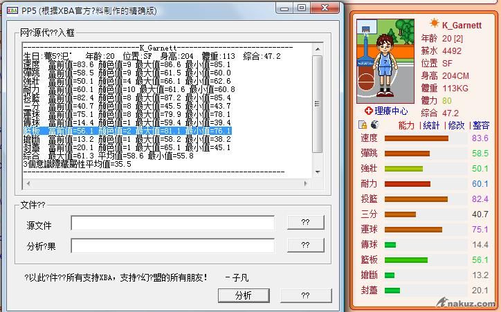
Task: Click the 投籃 當前值=82.4 line
Action: pyautogui.click(x=127, y=98)
